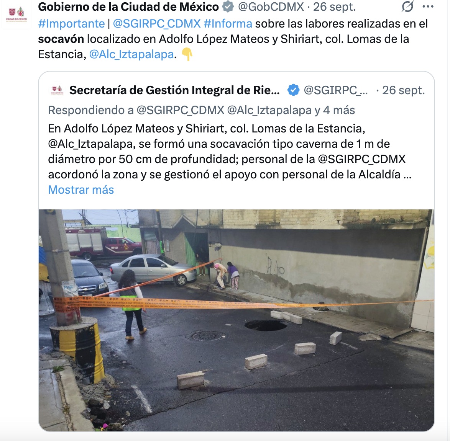
Task: Expand the quoted tweet with Mostrar más
Action: (x=81, y=190)
